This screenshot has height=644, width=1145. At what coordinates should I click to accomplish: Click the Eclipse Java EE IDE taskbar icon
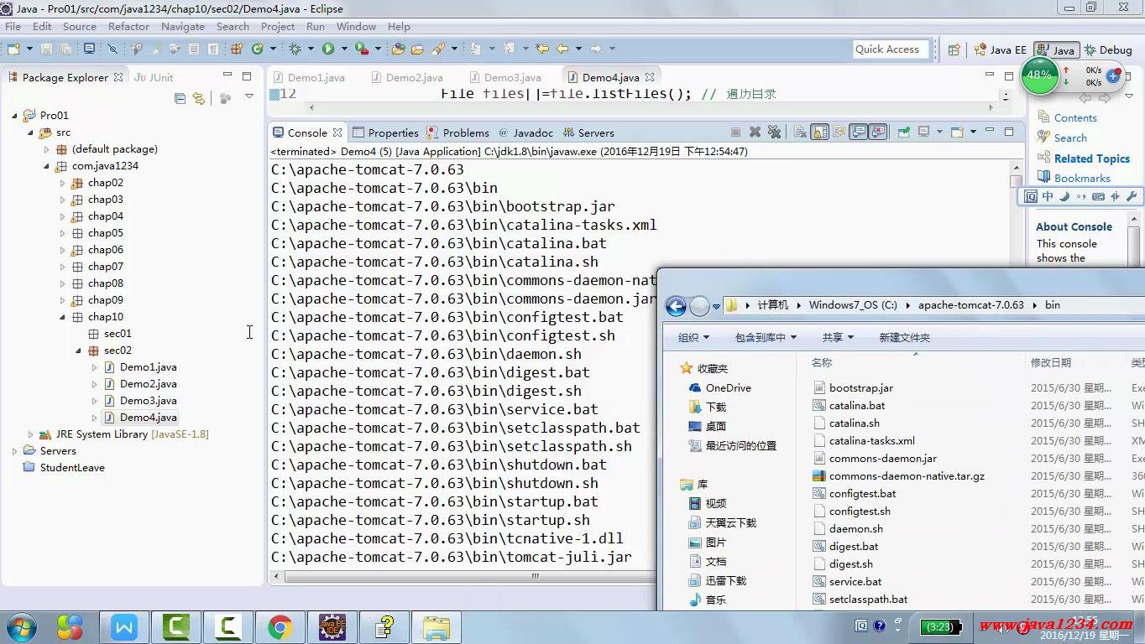pos(332,626)
